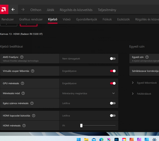
Task: Open help for Virtuális szuper felbontás
Action: 32,71
